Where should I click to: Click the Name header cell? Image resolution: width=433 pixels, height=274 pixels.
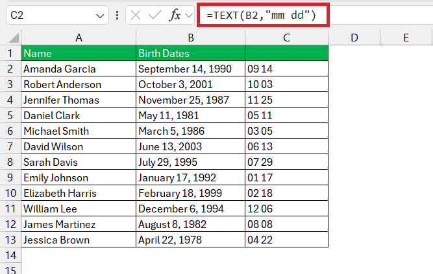pos(79,53)
